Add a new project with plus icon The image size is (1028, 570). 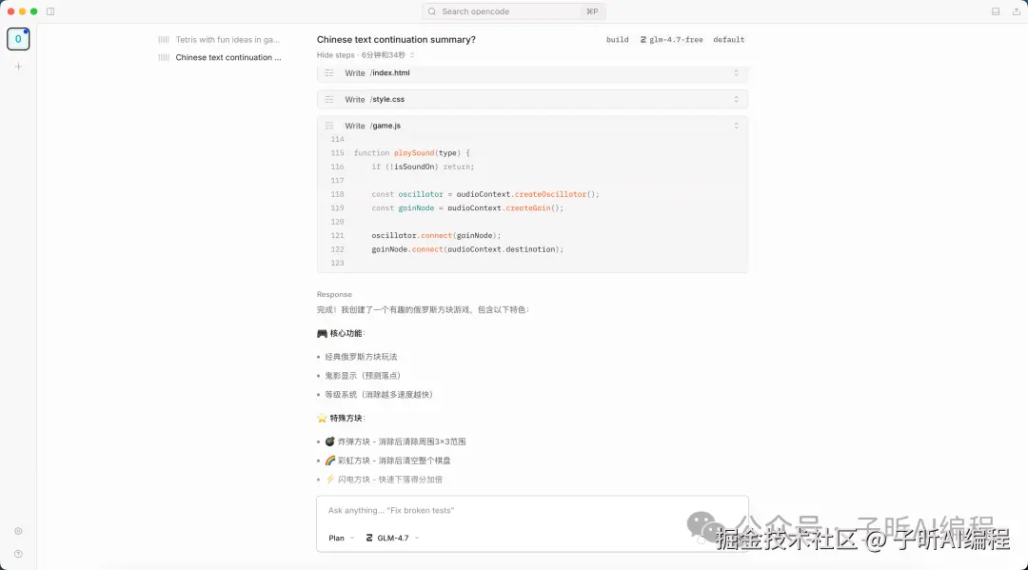click(18, 67)
